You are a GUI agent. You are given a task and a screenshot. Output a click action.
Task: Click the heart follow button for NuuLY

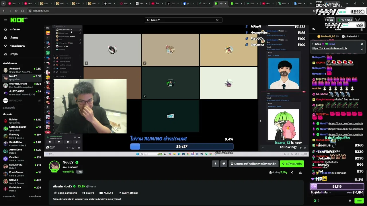pyautogui.click(x=224, y=164)
